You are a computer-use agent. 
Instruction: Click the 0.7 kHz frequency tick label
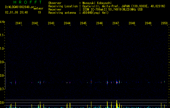(2, 89)
